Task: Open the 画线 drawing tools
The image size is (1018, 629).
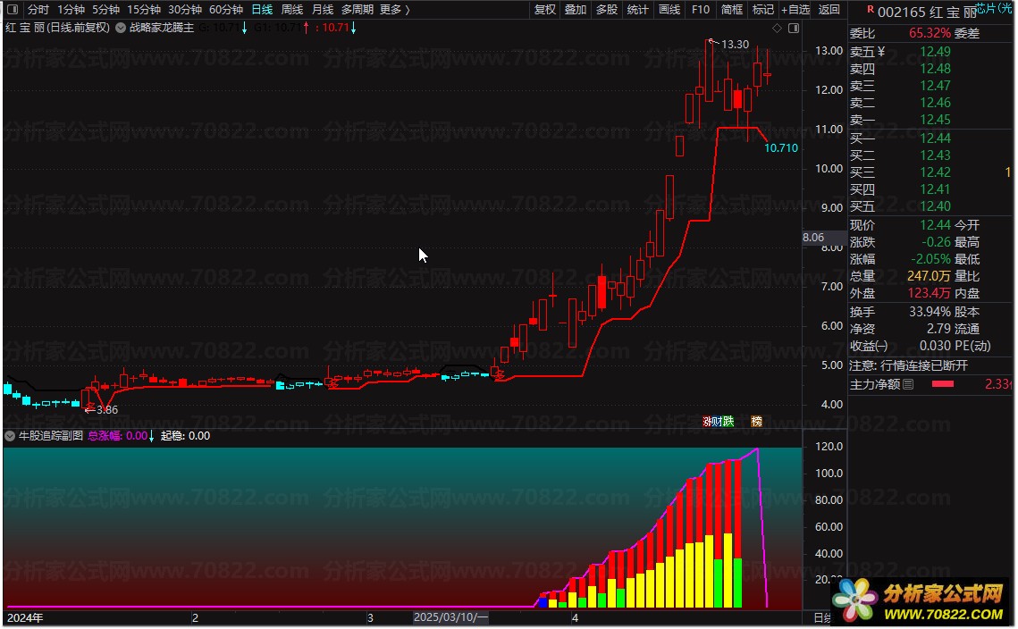Action: pos(669,10)
